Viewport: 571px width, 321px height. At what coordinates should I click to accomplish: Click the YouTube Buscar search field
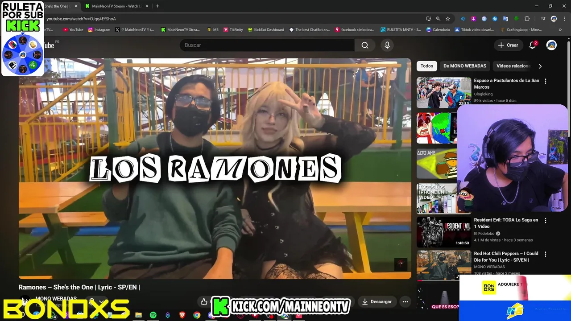click(267, 45)
